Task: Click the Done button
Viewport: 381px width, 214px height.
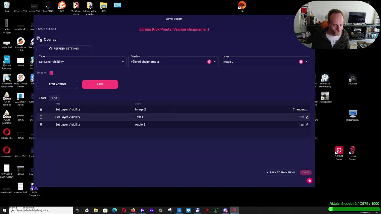Action: click(306, 172)
